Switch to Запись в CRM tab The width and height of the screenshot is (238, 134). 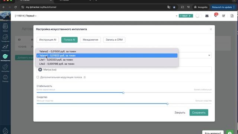114,40
